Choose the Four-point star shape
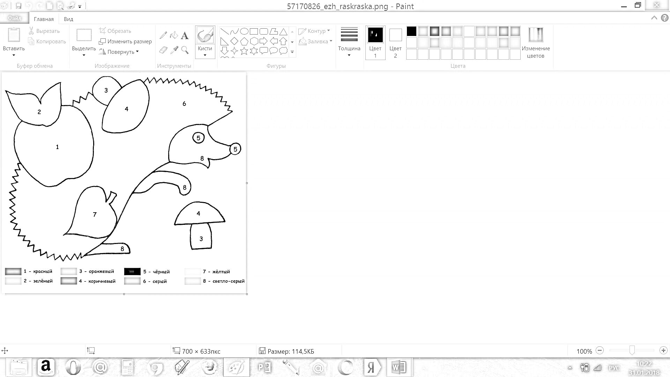 tap(234, 51)
